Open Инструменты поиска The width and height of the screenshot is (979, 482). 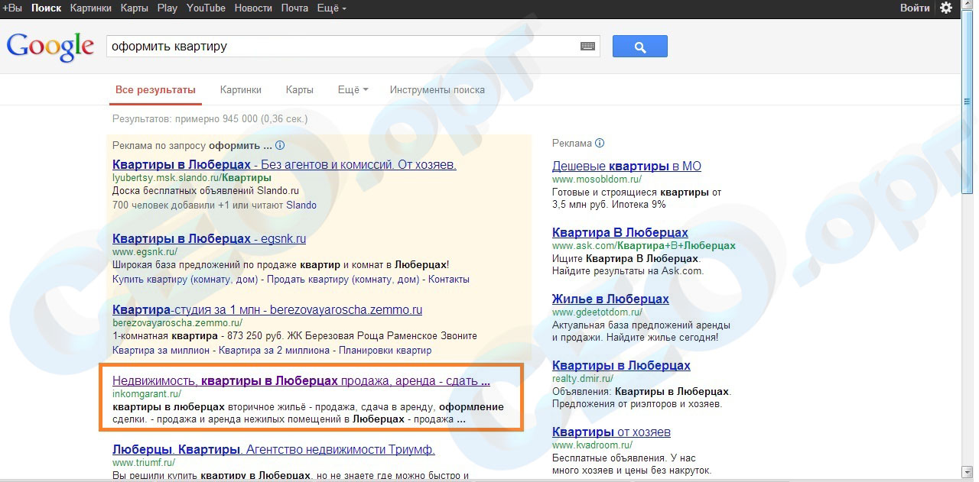[437, 89]
